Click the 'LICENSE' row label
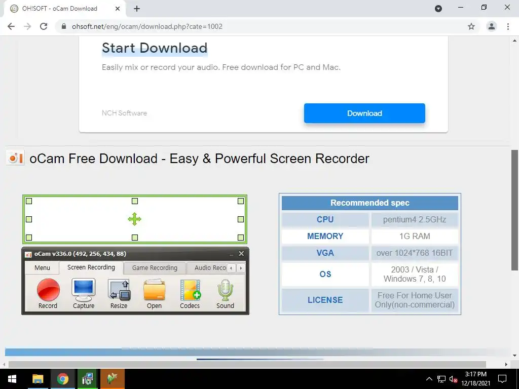The height and width of the screenshot is (389, 519). click(x=325, y=300)
